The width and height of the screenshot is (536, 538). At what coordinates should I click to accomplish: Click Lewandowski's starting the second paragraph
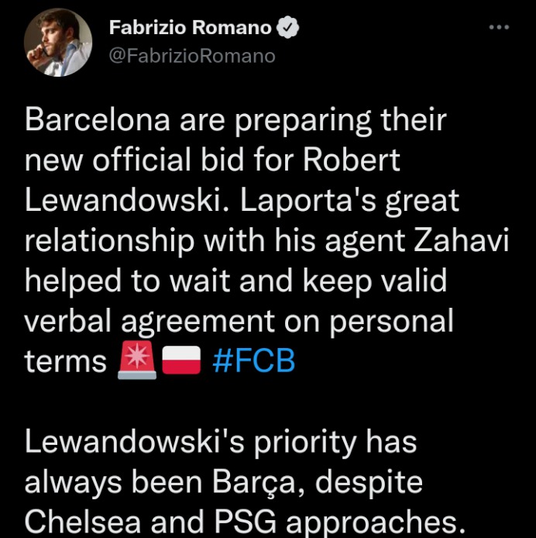pos(135,441)
